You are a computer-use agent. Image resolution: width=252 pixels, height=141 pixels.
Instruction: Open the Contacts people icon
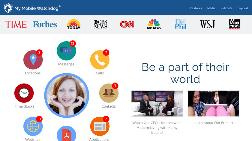click(109, 93)
